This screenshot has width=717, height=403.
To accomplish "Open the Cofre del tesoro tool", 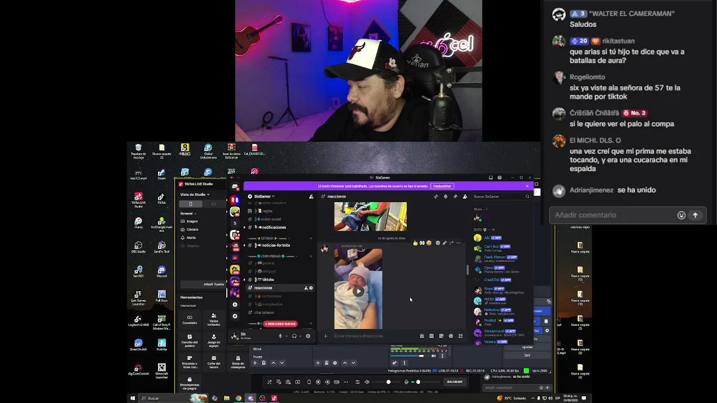I will tap(213, 362).
